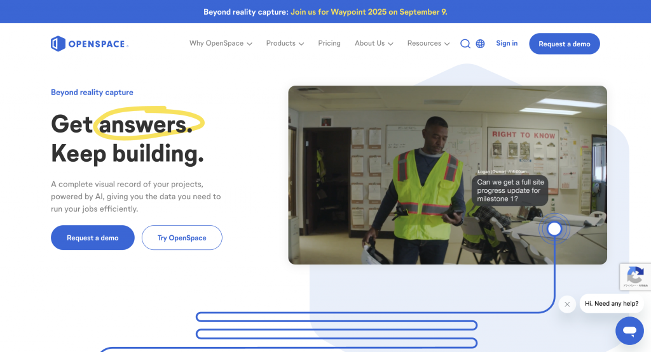Image resolution: width=651 pixels, height=352 pixels.
Task: Expand the Products menu
Action: click(285, 44)
